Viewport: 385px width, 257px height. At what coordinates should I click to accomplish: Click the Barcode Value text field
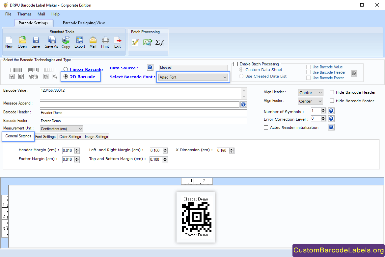pos(143,93)
